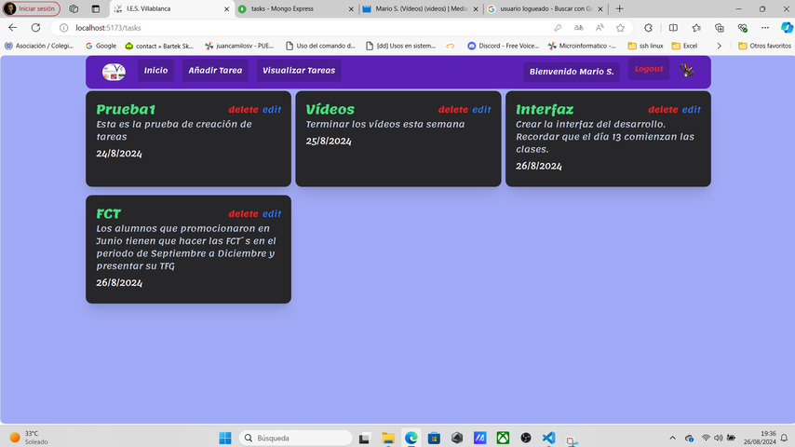Screen dimensions: 795x447
Task: Click the avatar icon beside Logout
Action: tap(687, 70)
